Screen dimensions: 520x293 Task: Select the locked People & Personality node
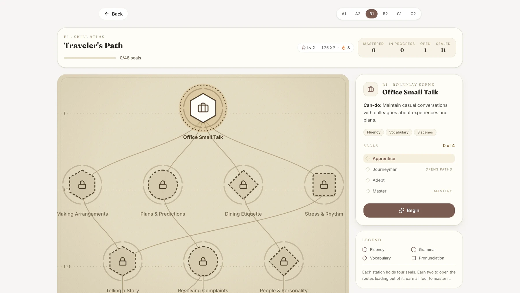tap(284, 262)
